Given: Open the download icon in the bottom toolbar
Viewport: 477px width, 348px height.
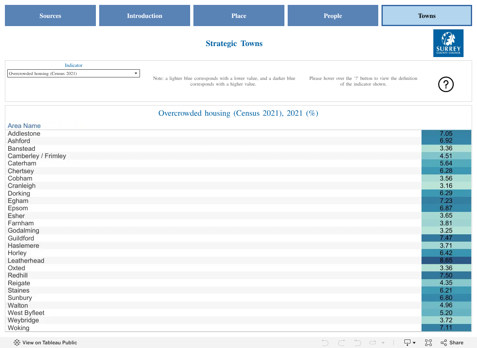Looking at the screenshot, I should 407,343.
